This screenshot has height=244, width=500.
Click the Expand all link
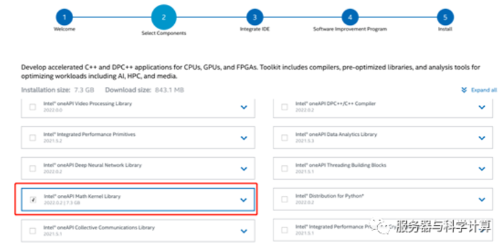pos(484,90)
